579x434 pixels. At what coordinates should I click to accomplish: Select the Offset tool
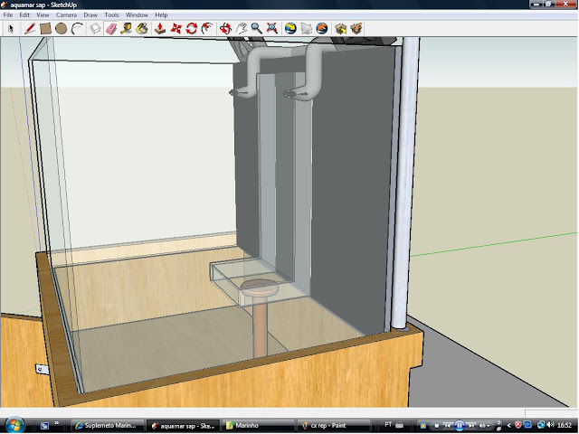tap(207, 28)
